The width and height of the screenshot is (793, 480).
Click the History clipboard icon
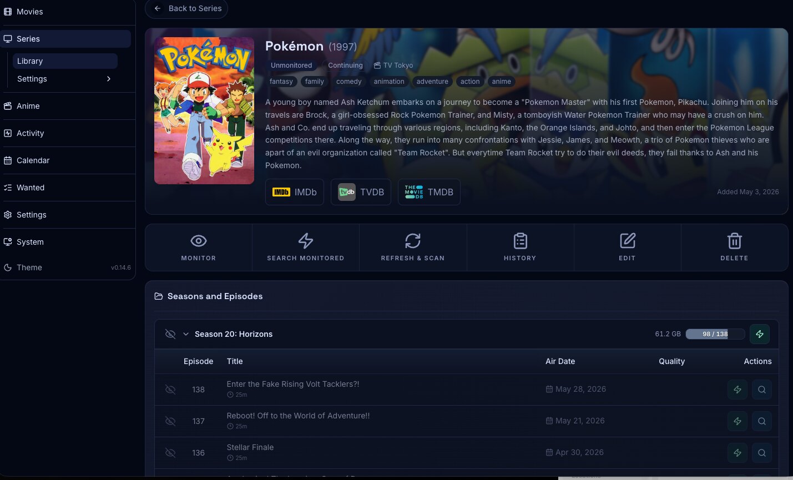(x=520, y=241)
